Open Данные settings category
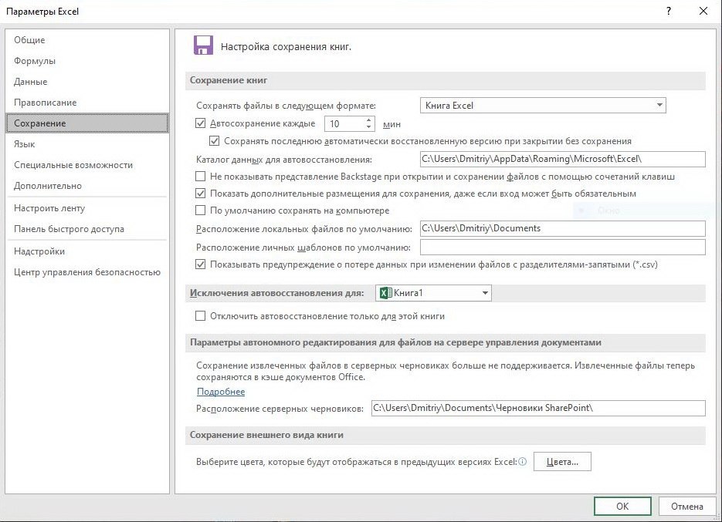This screenshot has height=522, width=722. tap(87, 82)
